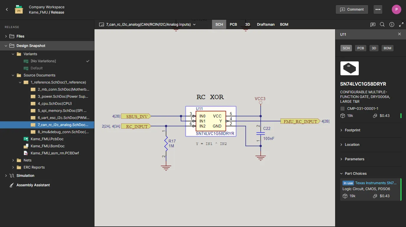Open the information panel icon

click(x=392, y=25)
